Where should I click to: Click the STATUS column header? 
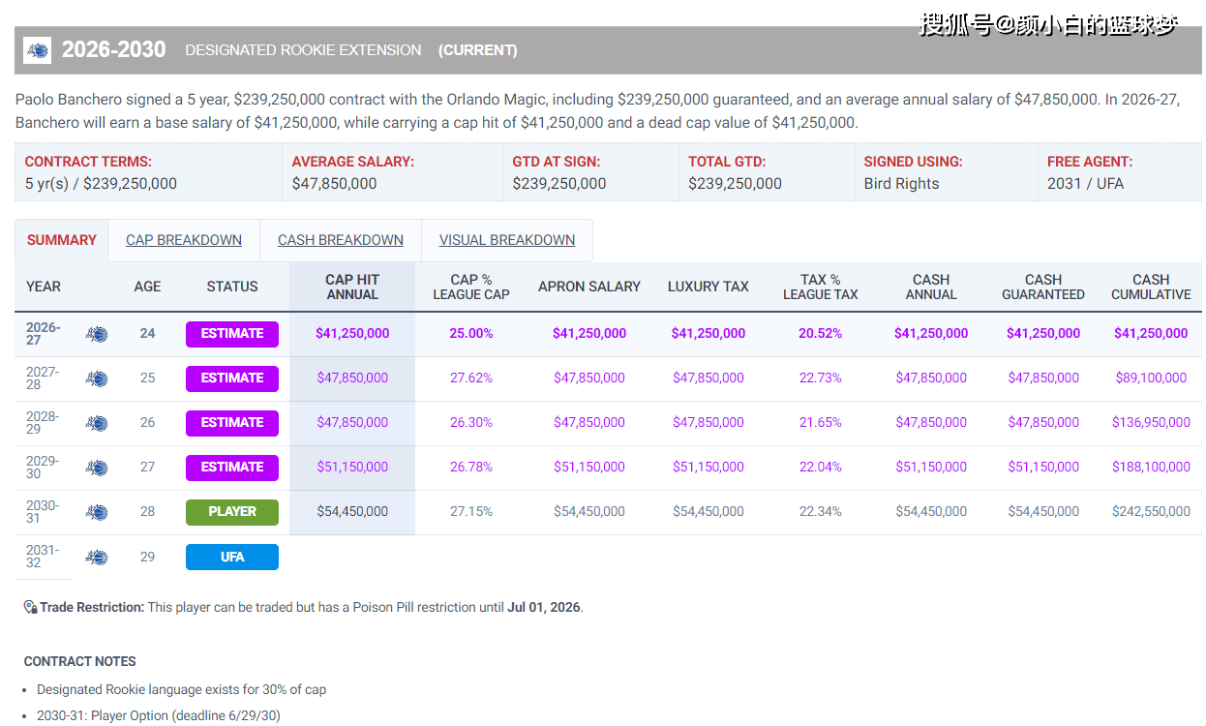point(232,287)
